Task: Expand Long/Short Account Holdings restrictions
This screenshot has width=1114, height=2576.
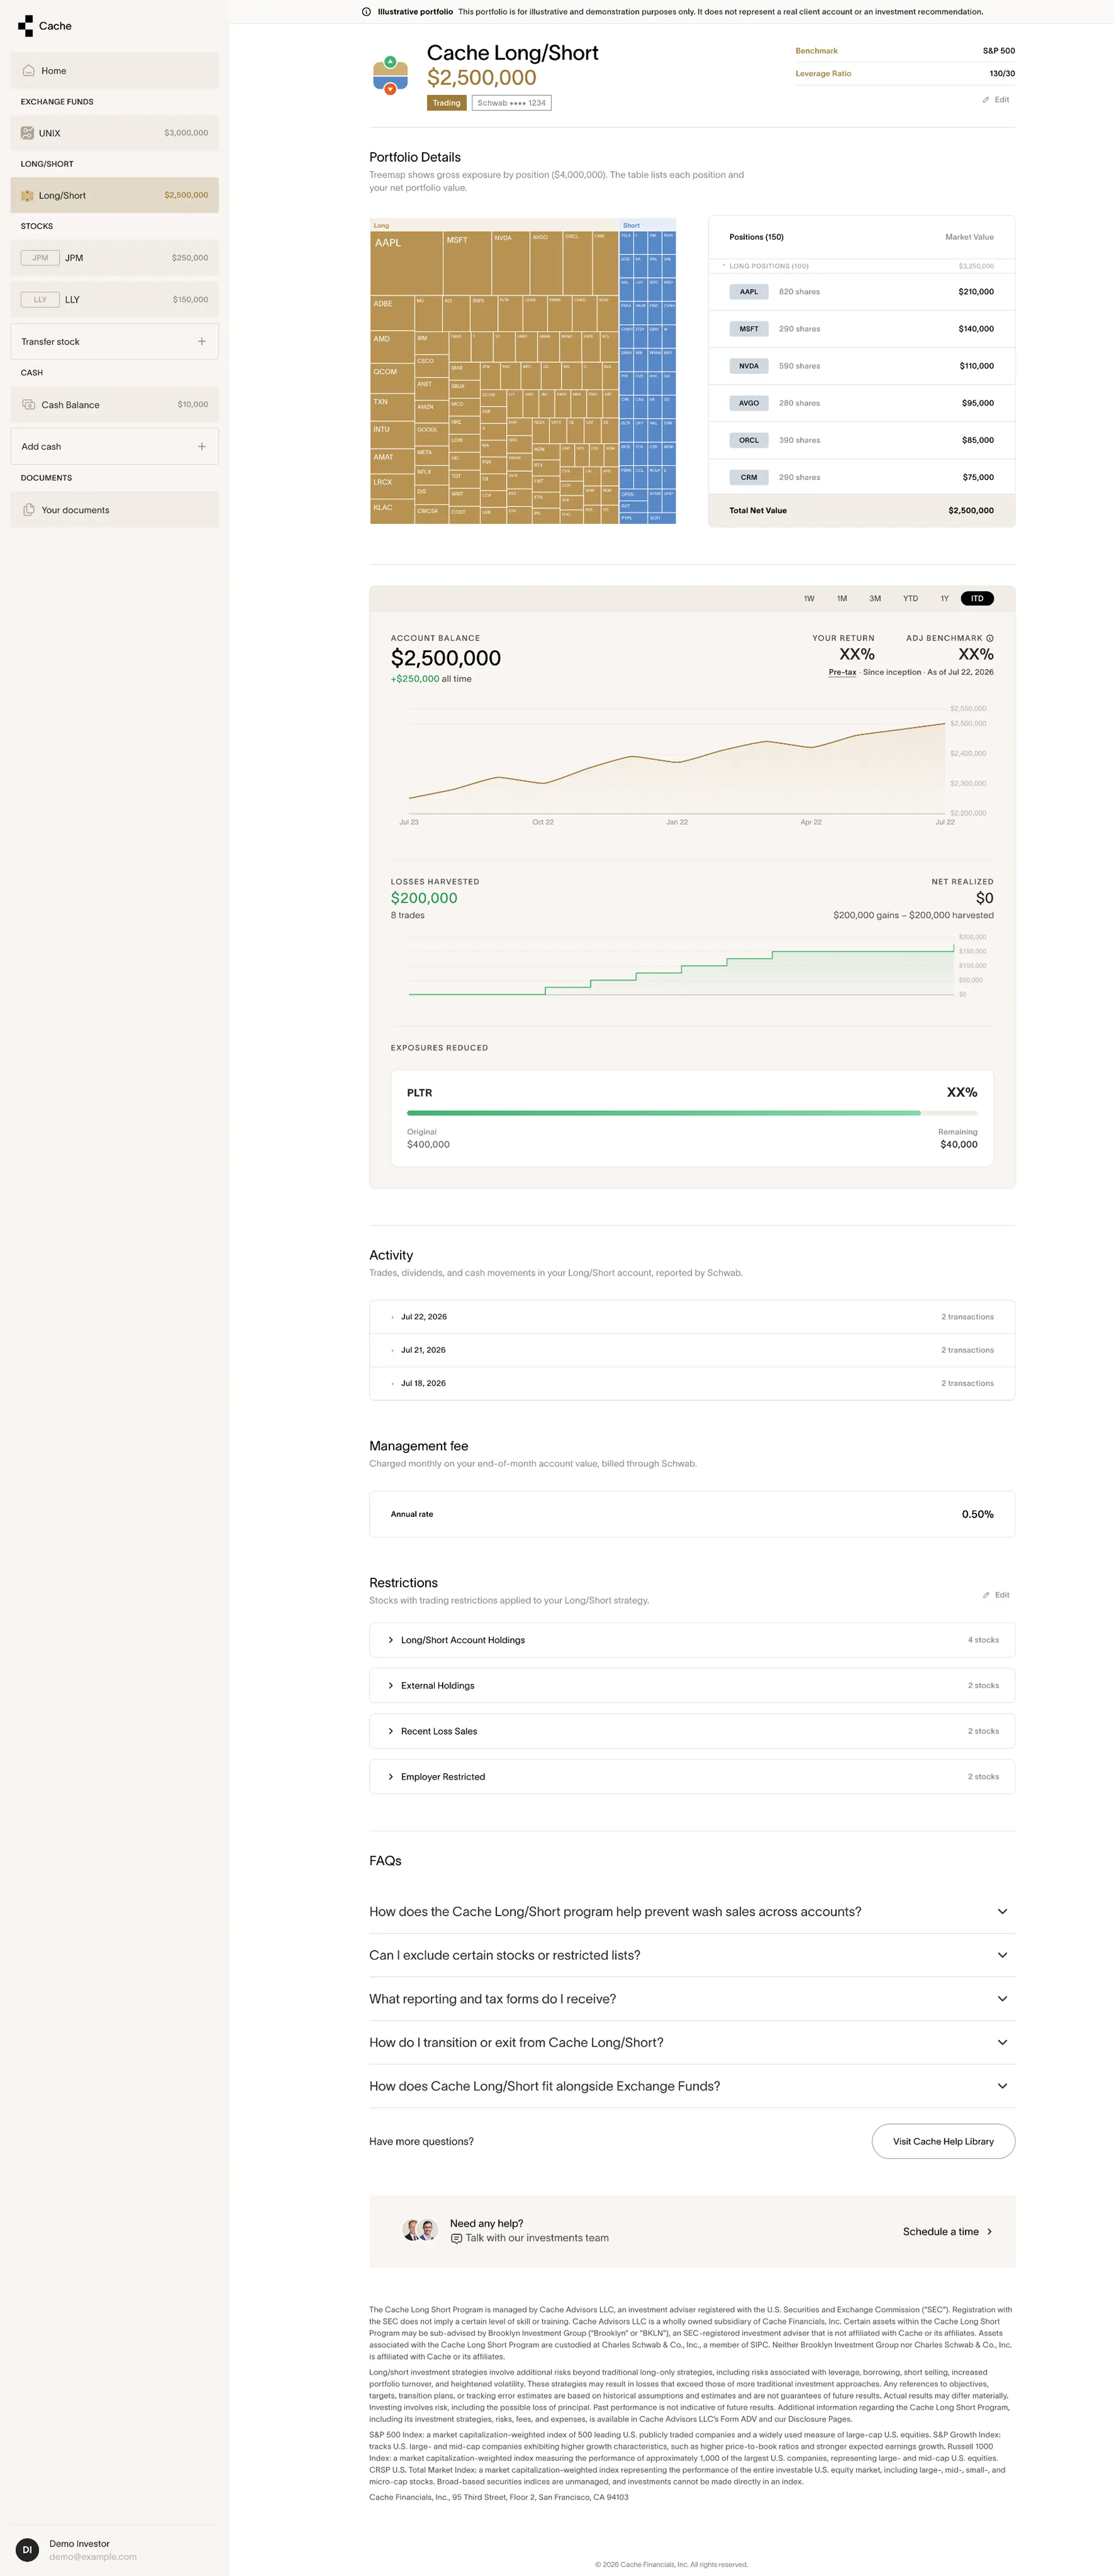Action: [692, 1640]
